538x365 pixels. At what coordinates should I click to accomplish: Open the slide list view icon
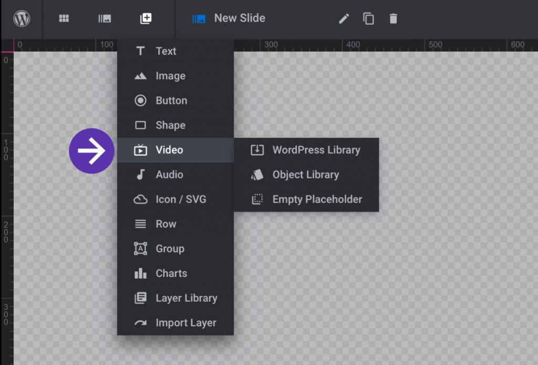104,18
